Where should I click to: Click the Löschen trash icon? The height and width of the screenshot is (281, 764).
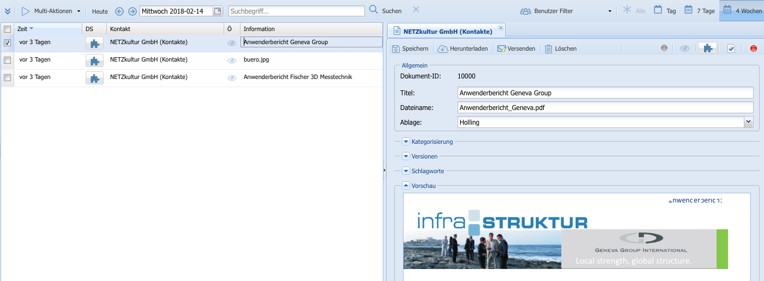pos(549,48)
